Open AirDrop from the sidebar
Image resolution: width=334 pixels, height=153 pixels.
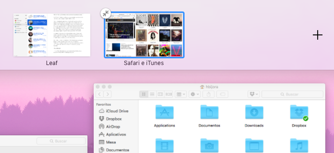(x=110, y=127)
